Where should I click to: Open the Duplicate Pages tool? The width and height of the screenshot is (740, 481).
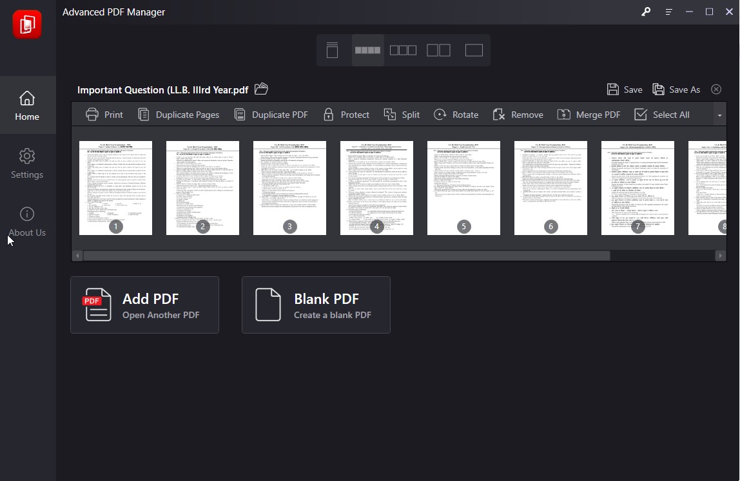(x=179, y=114)
